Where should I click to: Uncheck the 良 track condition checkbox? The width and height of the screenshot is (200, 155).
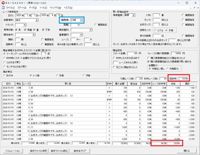[x=16, y=30]
